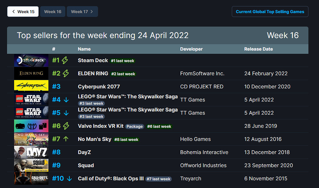Click the down arrow next to Call of Duty

tap(69, 178)
